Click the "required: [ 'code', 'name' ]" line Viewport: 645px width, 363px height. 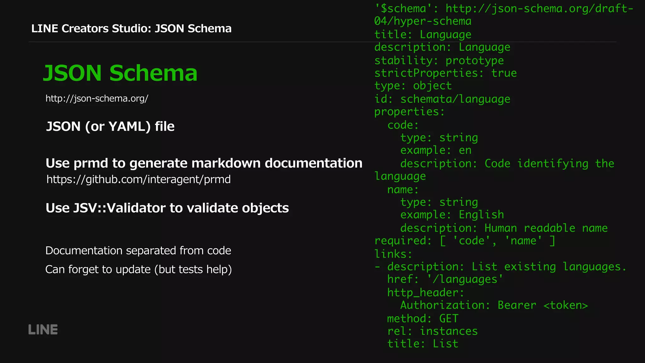click(x=465, y=241)
